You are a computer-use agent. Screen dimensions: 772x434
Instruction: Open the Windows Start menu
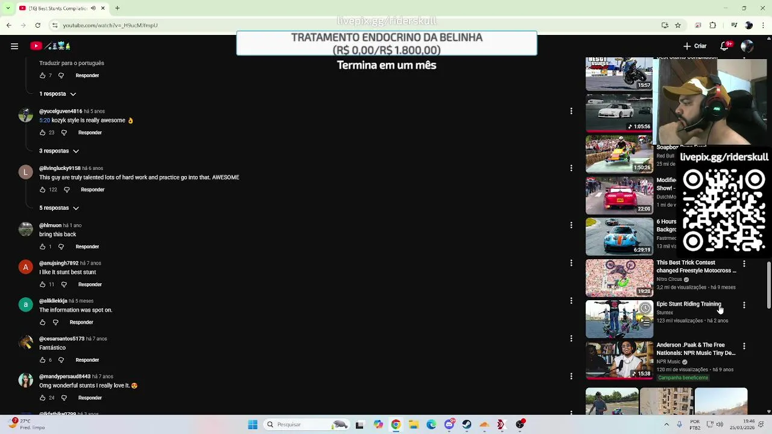click(253, 424)
